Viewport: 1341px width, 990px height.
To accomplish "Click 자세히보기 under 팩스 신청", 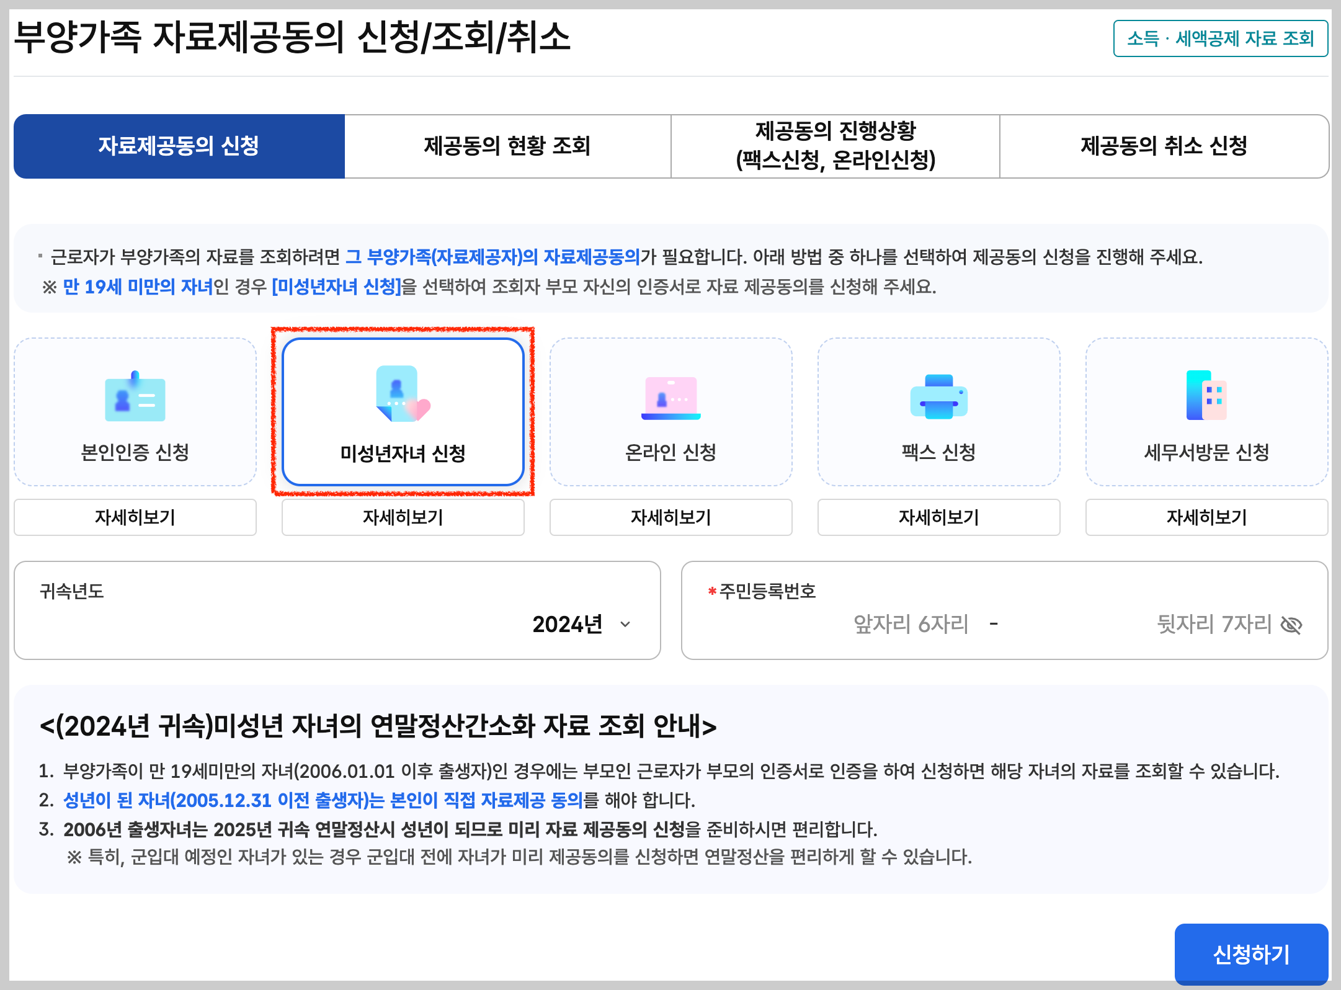I will point(939,517).
